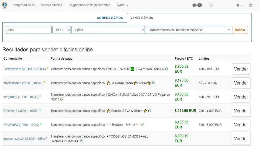The image size is (260, 146).
Task: Click the price 8,160.00 EUR
Action: 181,97
